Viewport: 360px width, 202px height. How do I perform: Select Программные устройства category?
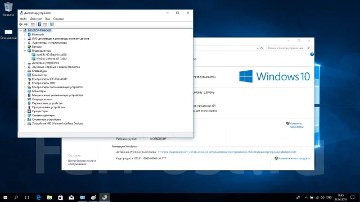pos(48,107)
